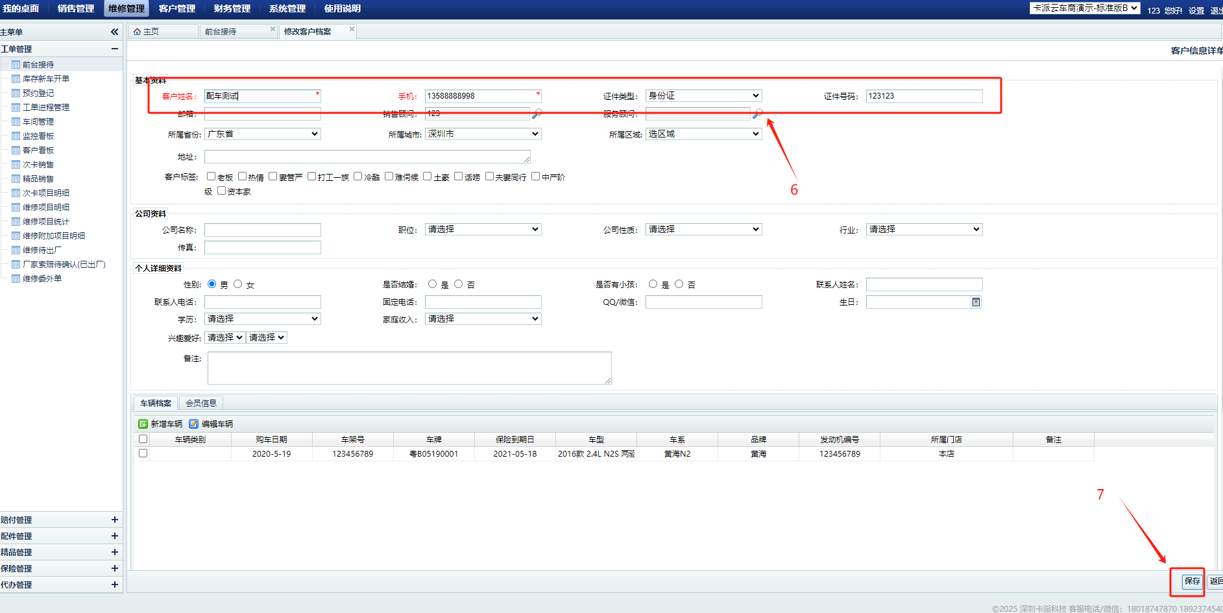Click the 新增车辆 add vehicle icon
Image resolution: width=1223 pixels, height=613 pixels.
coord(143,424)
